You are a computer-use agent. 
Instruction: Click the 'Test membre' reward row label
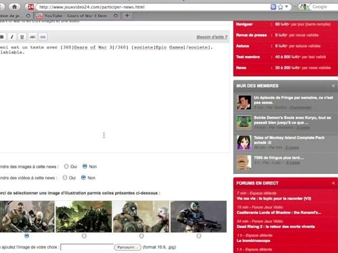[x=248, y=57]
